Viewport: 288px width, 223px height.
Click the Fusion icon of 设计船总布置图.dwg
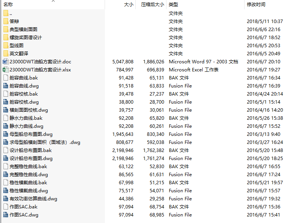6,159
